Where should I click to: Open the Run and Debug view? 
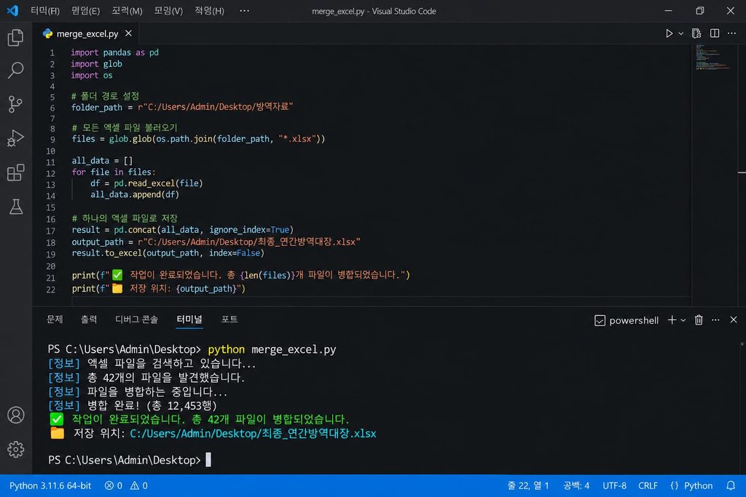[x=16, y=138]
